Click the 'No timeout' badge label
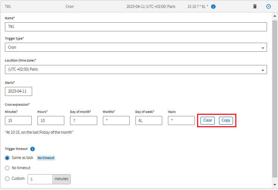This screenshot has width=278, height=190. [46, 158]
